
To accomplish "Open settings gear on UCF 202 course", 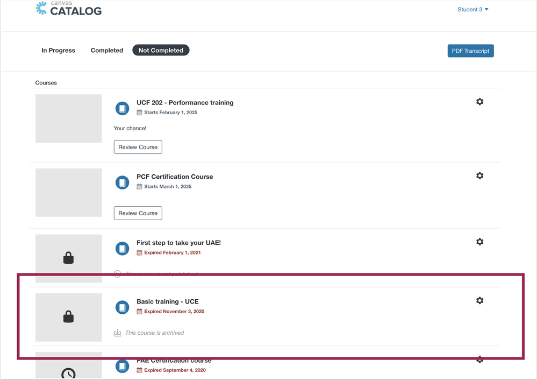I will [479, 101].
